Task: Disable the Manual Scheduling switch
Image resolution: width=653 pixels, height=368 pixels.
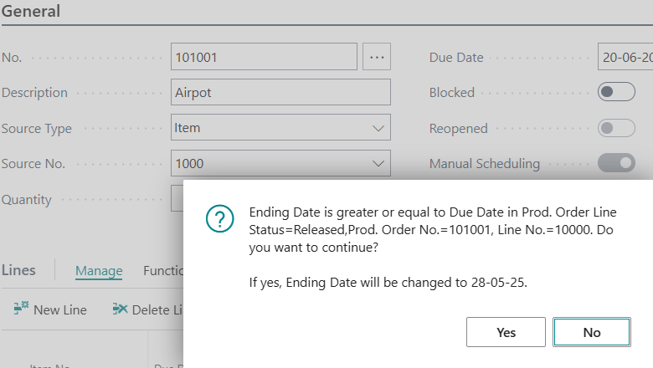Action: (616, 164)
